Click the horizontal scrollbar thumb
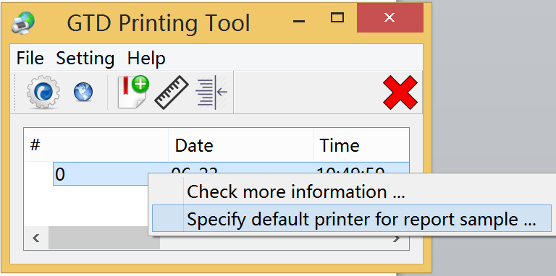Screen dimensions: 556x276 104,238
